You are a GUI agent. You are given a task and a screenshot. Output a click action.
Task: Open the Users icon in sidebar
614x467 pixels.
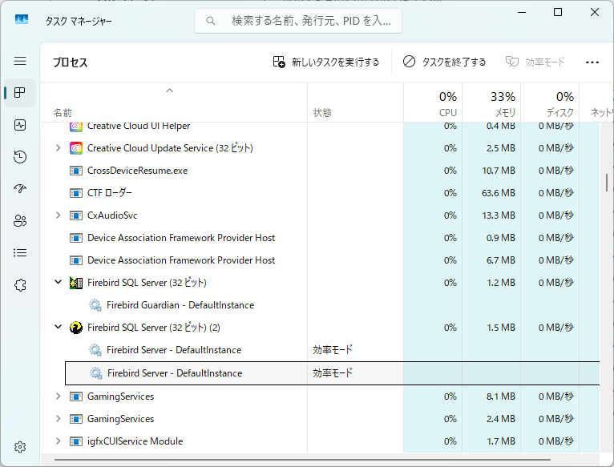click(20, 221)
